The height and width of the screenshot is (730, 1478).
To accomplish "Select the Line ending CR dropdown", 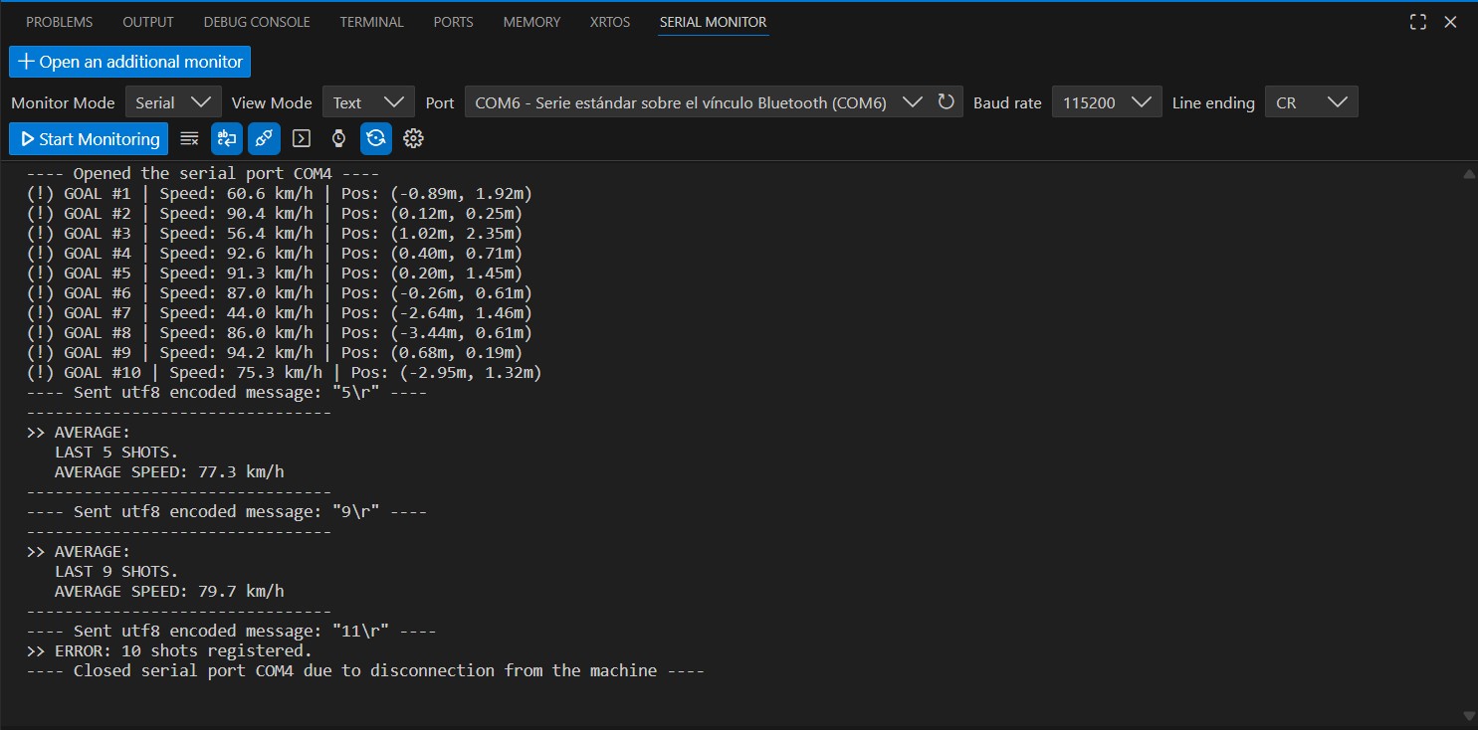I will tap(1311, 102).
